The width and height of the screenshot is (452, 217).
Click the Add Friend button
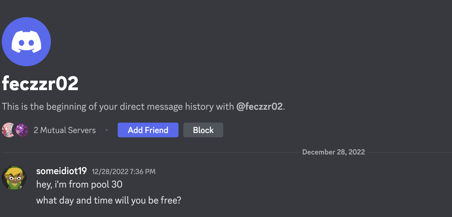click(148, 130)
